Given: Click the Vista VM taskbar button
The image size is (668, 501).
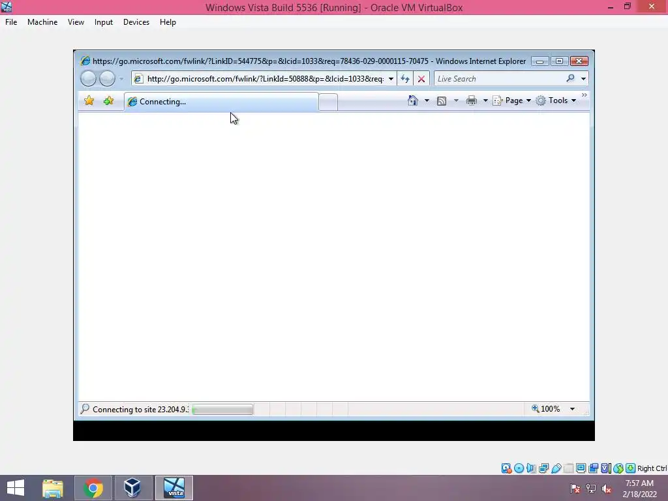Looking at the screenshot, I should coord(174,488).
